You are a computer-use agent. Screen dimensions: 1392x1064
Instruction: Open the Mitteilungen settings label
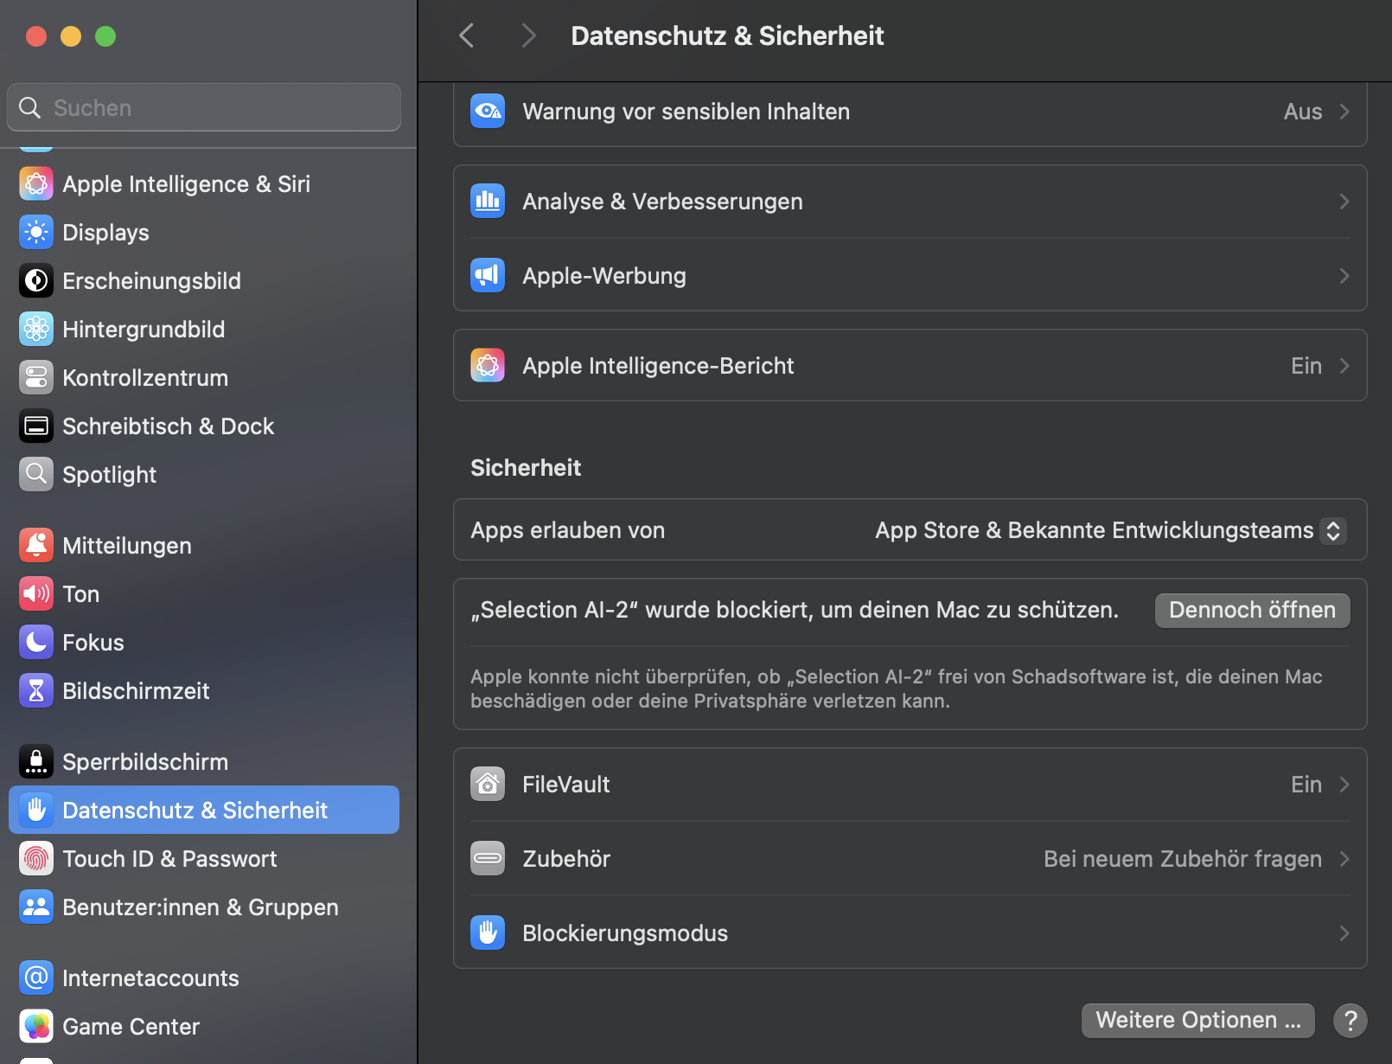coord(127,546)
